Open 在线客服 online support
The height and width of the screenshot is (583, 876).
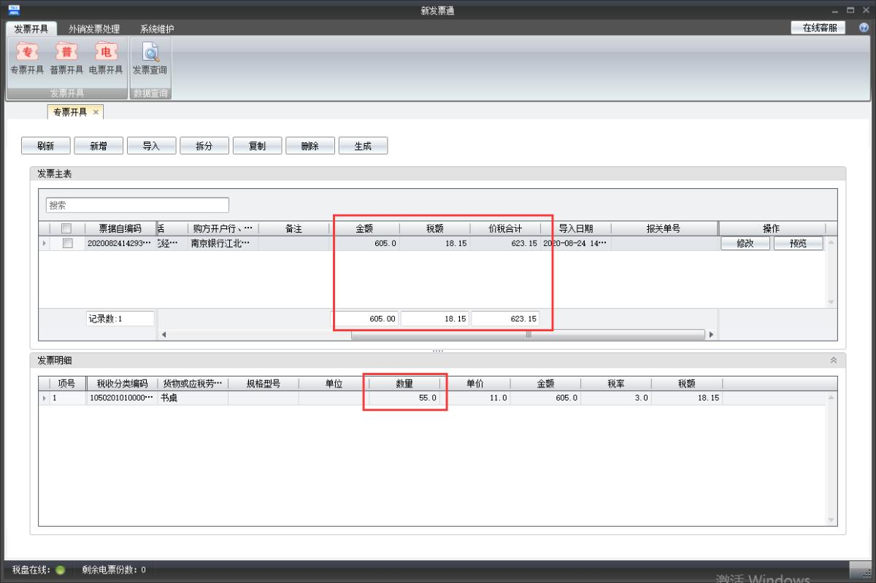click(x=818, y=28)
